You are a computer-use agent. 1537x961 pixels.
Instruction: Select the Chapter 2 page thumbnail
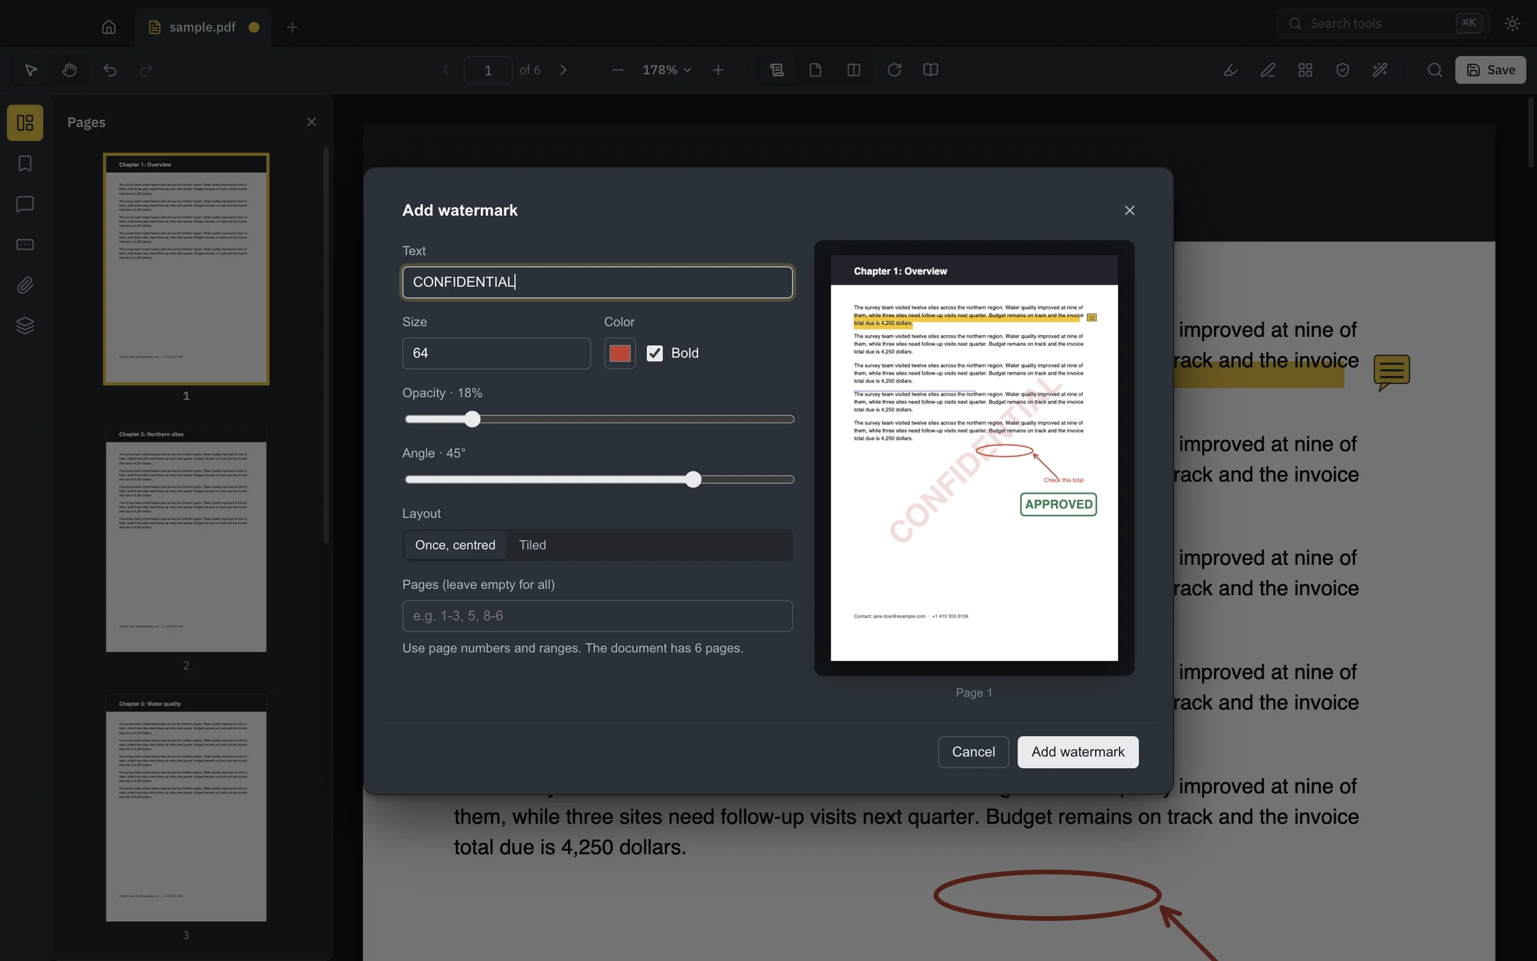pyautogui.click(x=186, y=538)
